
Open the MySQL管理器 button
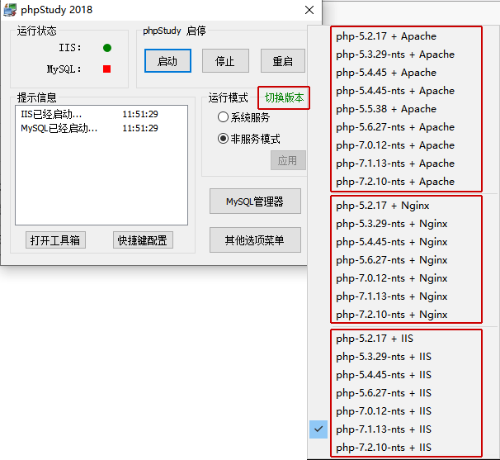[255, 202]
